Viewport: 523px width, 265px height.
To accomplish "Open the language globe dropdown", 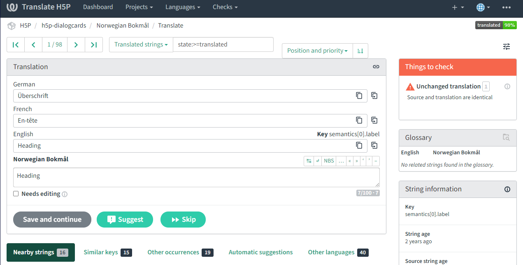I will click(x=483, y=7).
